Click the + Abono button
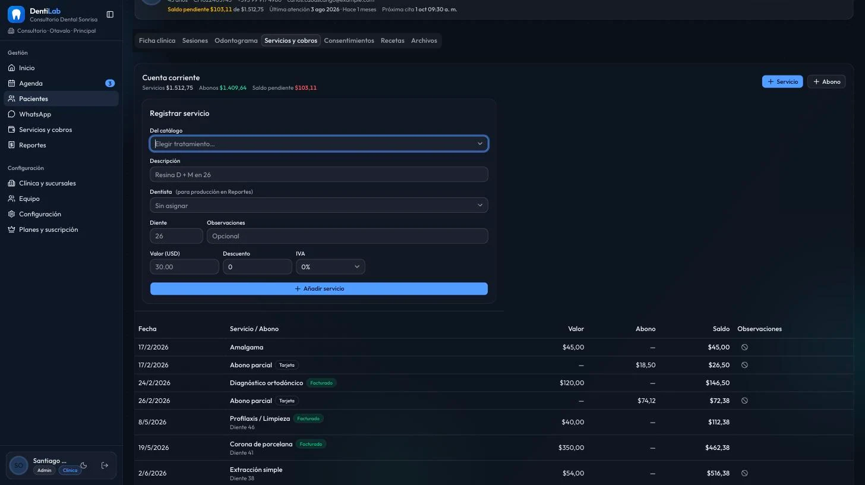The image size is (865, 485). pos(826,81)
